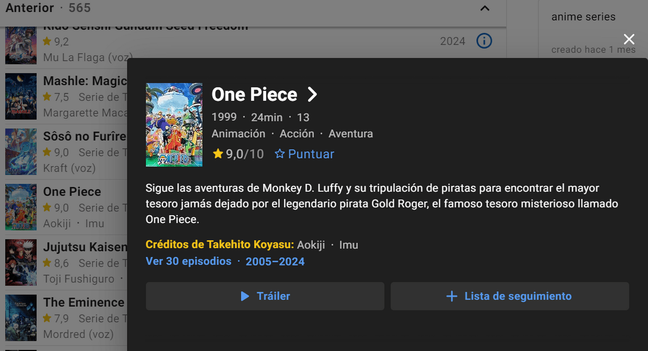Select the Mashle: Magic poster thumbnail
This screenshot has height=351, width=648.
click(21, 96)
